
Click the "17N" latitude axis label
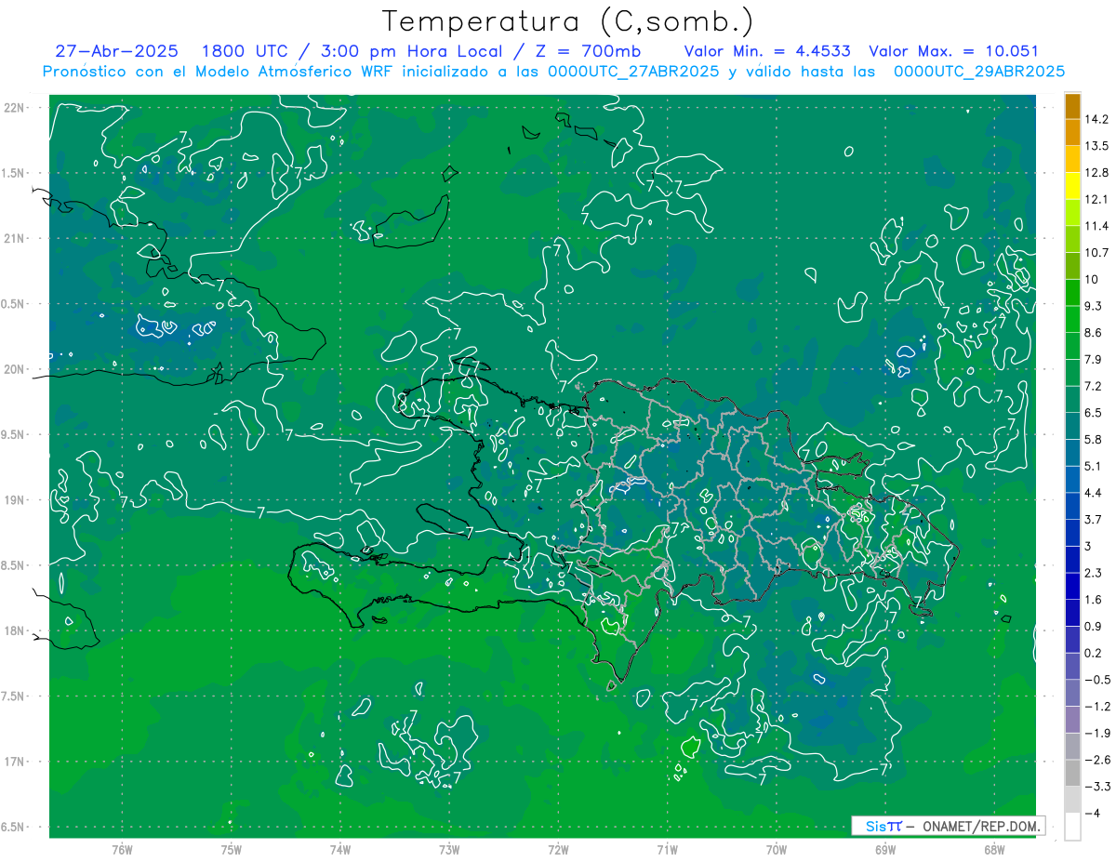tap(14, 762)
